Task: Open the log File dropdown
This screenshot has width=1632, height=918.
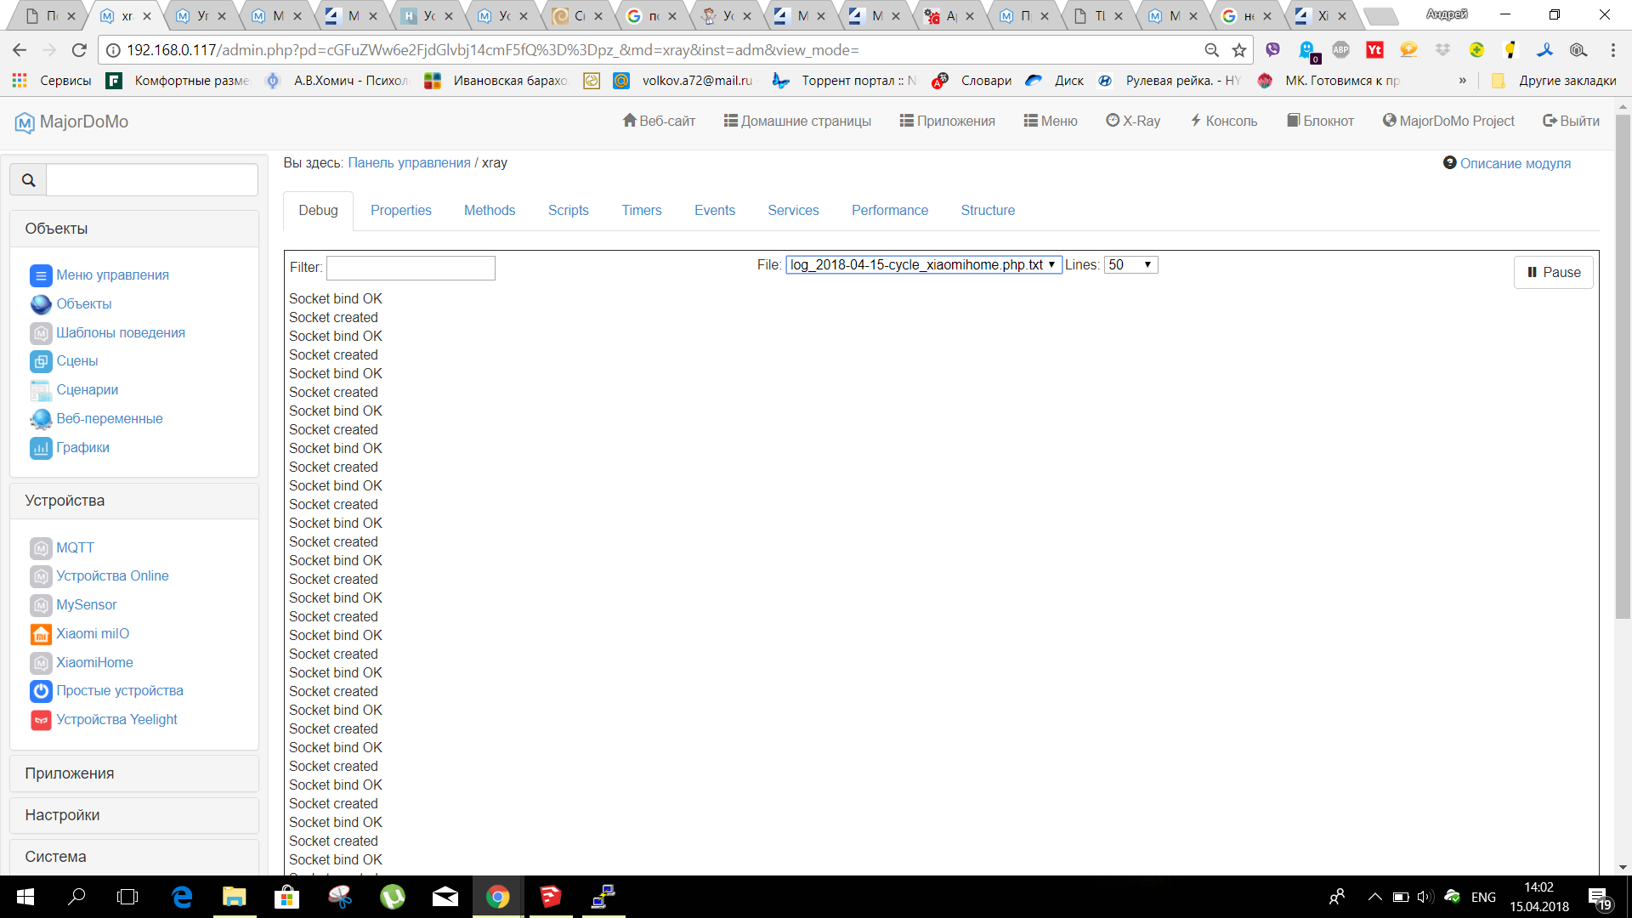Action: pos(923,265)
